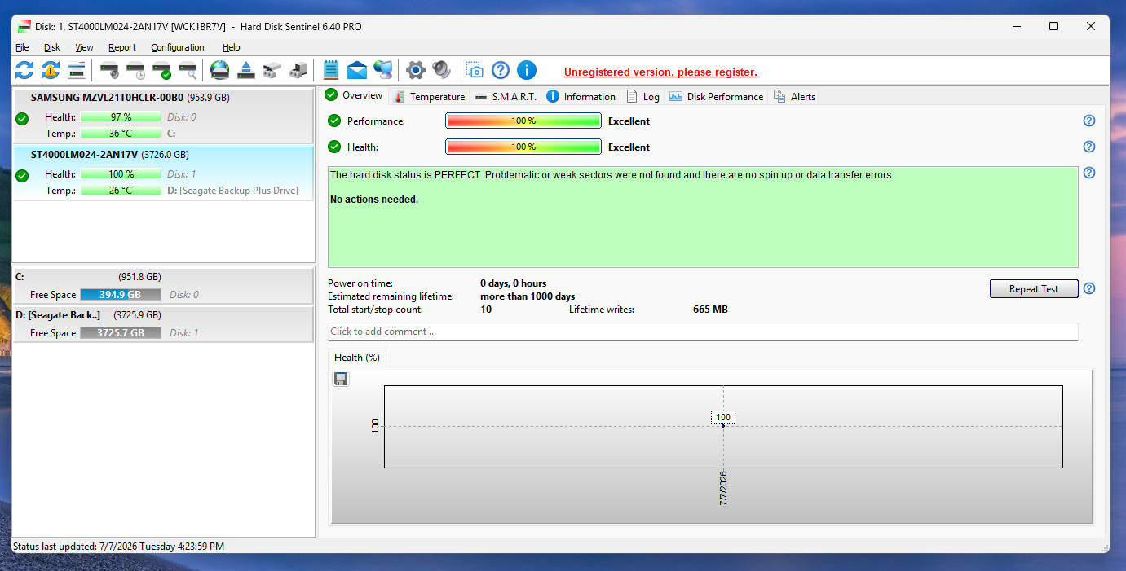Switch to the Disk Performance tab

pyautogui.click(x=716, y=96)
